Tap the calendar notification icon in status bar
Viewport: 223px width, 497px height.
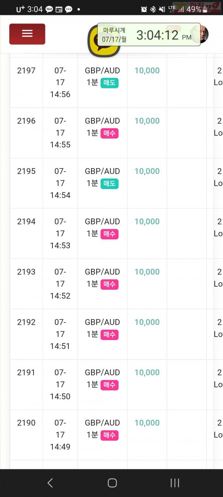(59, 9)
